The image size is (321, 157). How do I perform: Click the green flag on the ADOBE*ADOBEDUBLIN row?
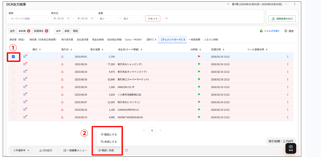[x=199, y=117]
